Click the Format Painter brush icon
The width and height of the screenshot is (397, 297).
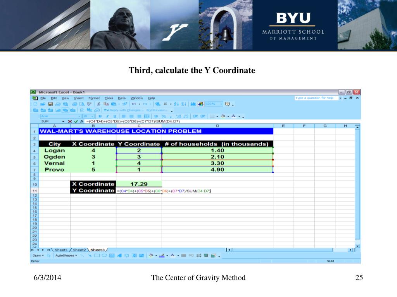click(x=124, y=104)
